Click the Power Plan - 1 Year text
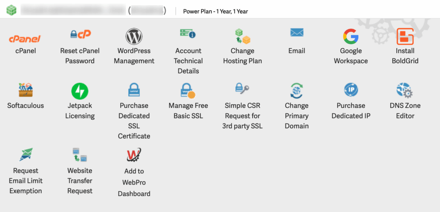This screenshot has height=212, width=440. 216,11
